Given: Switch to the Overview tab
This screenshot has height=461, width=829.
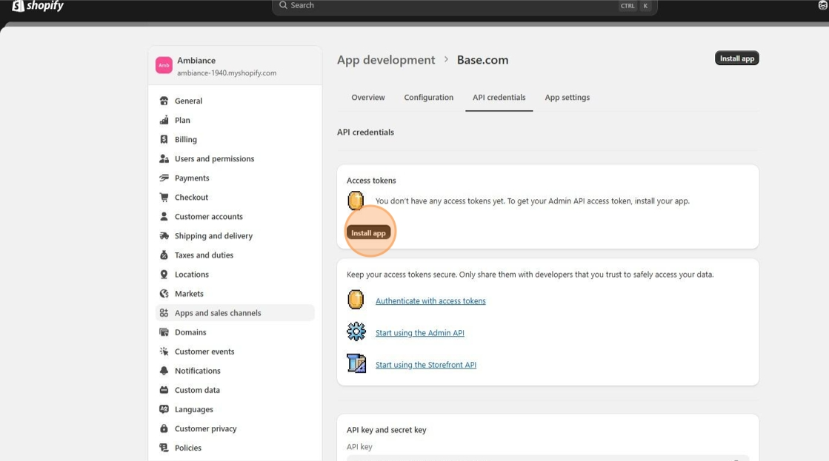Looking at the screenshot, I should (368, 98).
